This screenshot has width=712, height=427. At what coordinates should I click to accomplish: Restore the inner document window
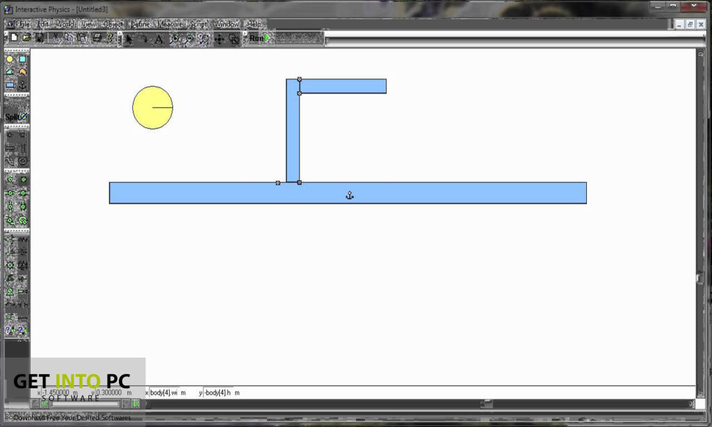pyautogui.click(x=690, y=24)
